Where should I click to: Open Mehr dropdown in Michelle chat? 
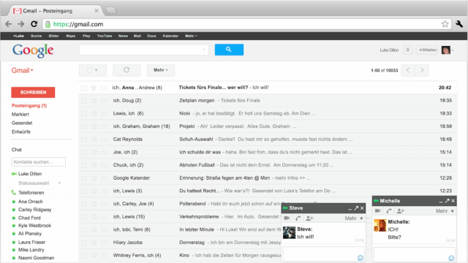coord(445,211)
